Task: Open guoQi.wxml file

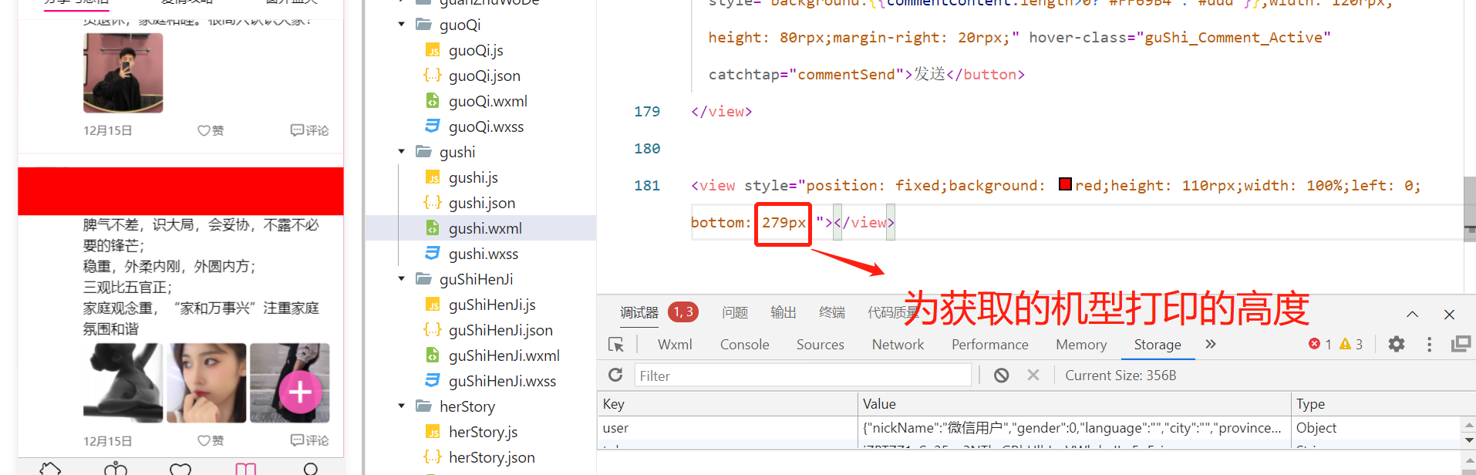Action: tap(488, 101)
